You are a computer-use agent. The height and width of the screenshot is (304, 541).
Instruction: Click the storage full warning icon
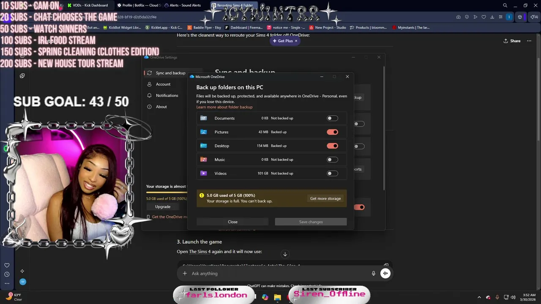point(202,195)
